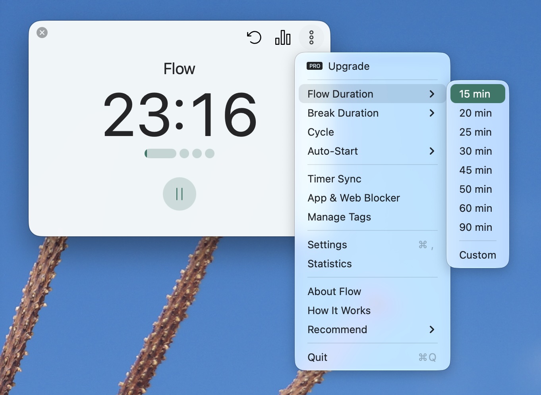Quit the Flow app from menu
This screenshot has height=395, width=541.
click(373, 357)
